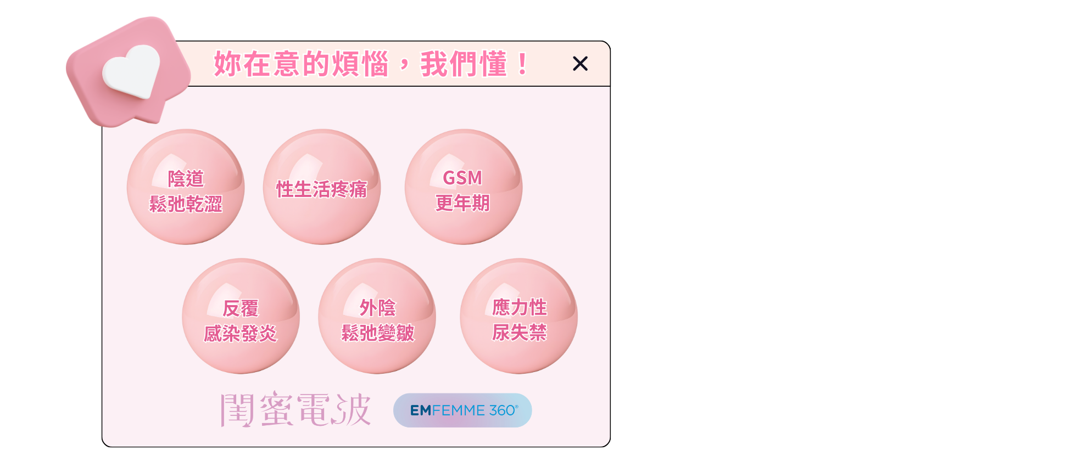The width and height of the screenshot is (1071, 473).
Task: Click the EMFEMME 360 logo badge
Action: [x=462, y=410]
